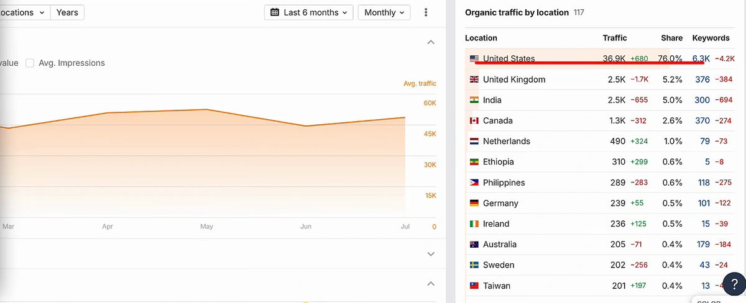Select the Taiwan location name
This screenshot has height=303, width=746.
click(497, 286)
